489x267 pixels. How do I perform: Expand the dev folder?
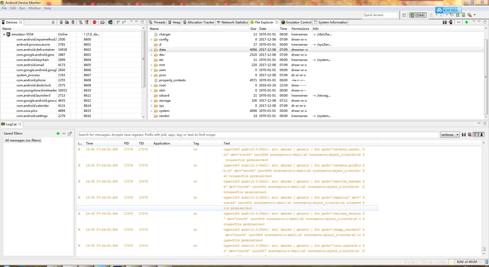pos(151,55)
